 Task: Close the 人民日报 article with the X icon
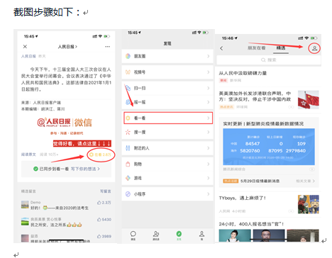(25, 47)
